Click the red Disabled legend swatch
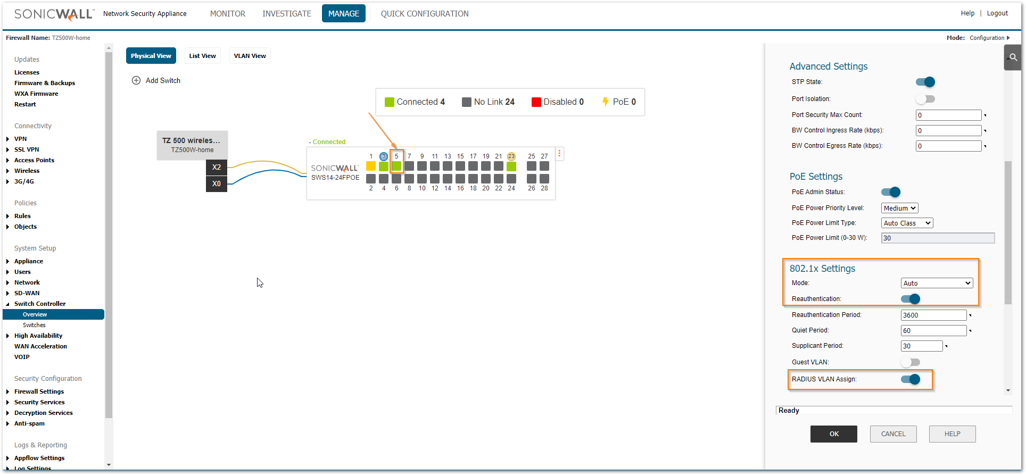Viewport: 1026px width, 475px height. [x=536, y=102]
